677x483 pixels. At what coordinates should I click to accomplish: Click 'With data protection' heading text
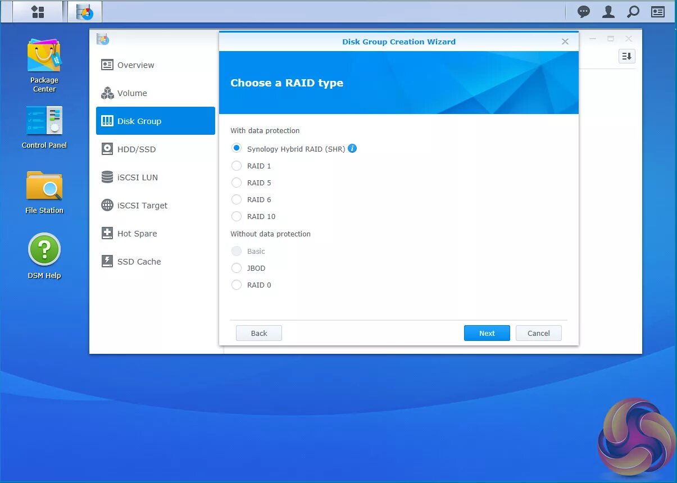point(265,130)
